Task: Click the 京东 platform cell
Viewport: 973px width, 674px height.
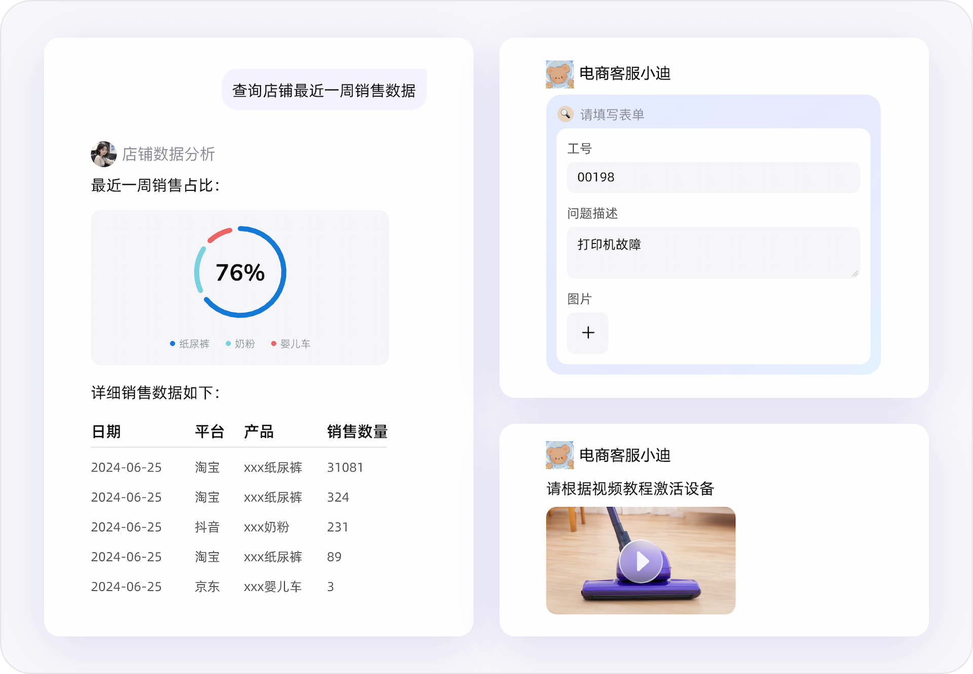Action: click(207, 586)
